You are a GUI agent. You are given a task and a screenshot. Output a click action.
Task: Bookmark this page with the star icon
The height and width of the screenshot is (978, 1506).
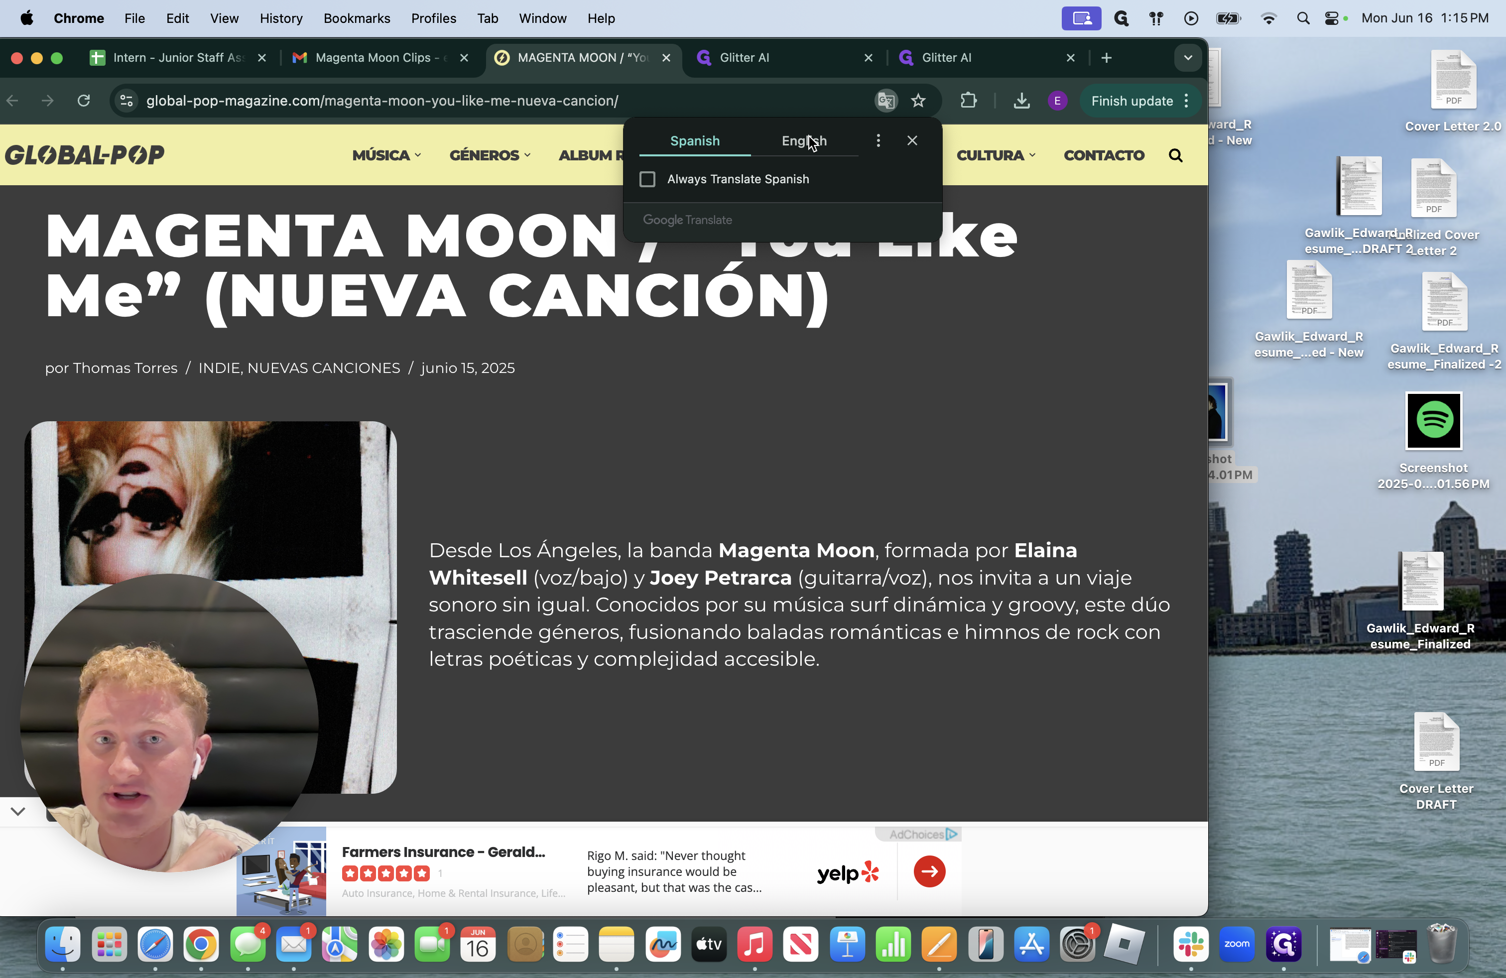[x=918, y=101]
